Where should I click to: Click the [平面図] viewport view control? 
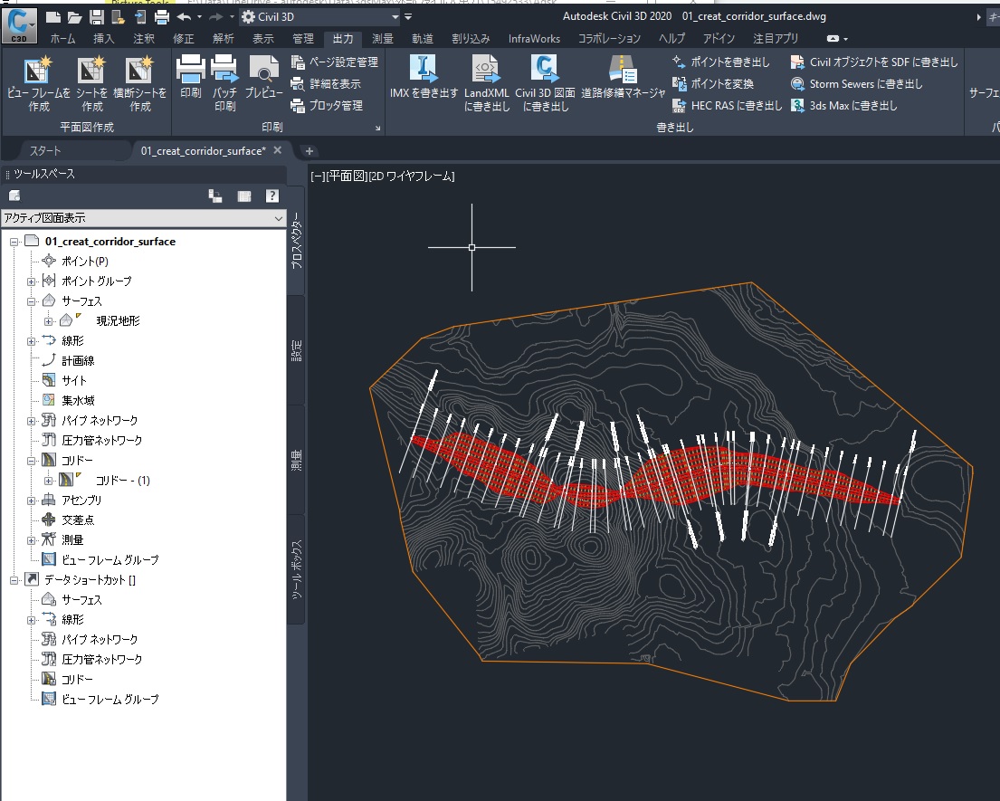[347, 176]
